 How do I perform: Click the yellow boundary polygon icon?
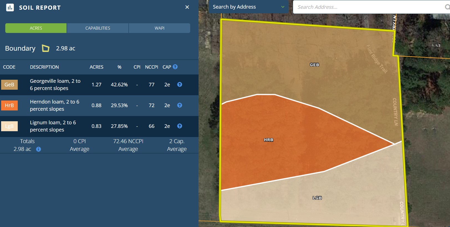click(x=45, y=48)
